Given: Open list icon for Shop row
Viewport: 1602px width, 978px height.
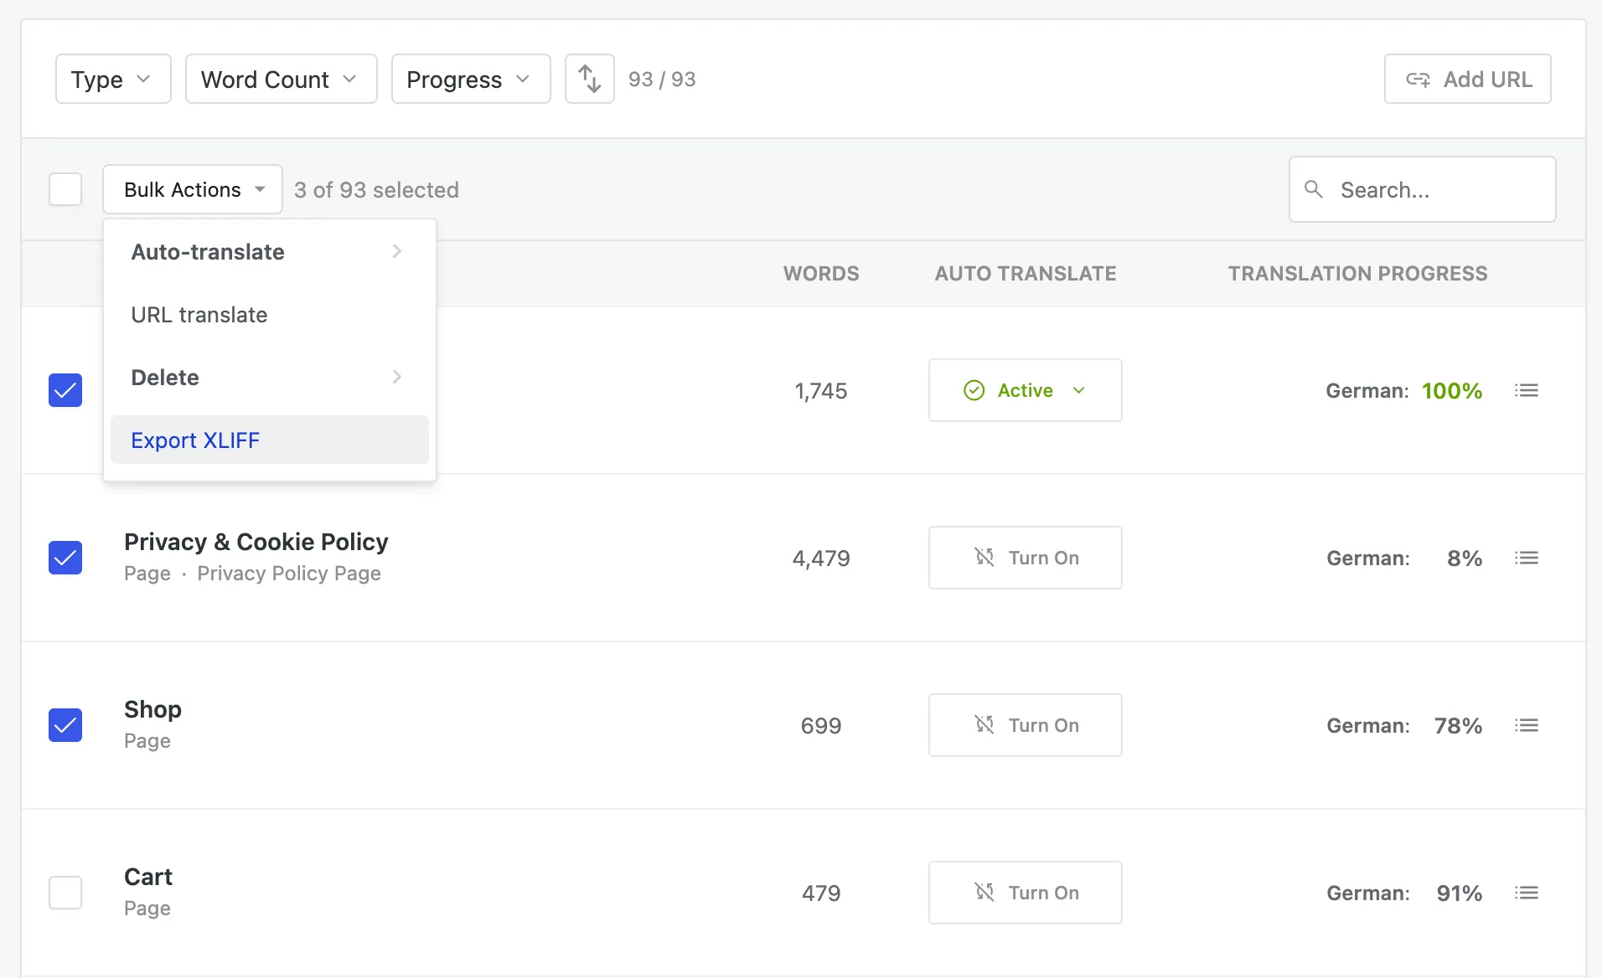Looking at the screenshot, I should pyautogui.click(x=1527, y=725).
